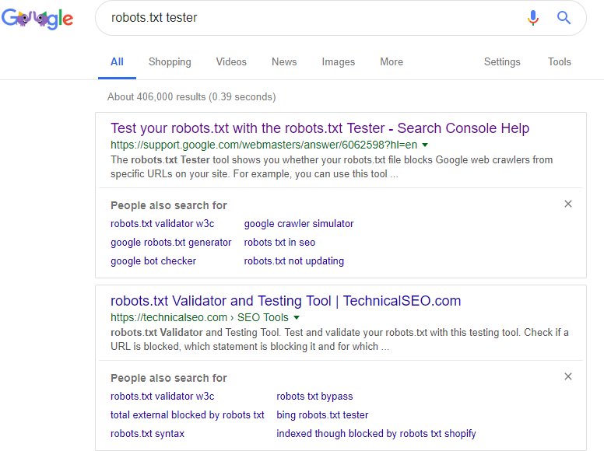
Task: Click the Google doodle logo
Action: click(37, 18)
